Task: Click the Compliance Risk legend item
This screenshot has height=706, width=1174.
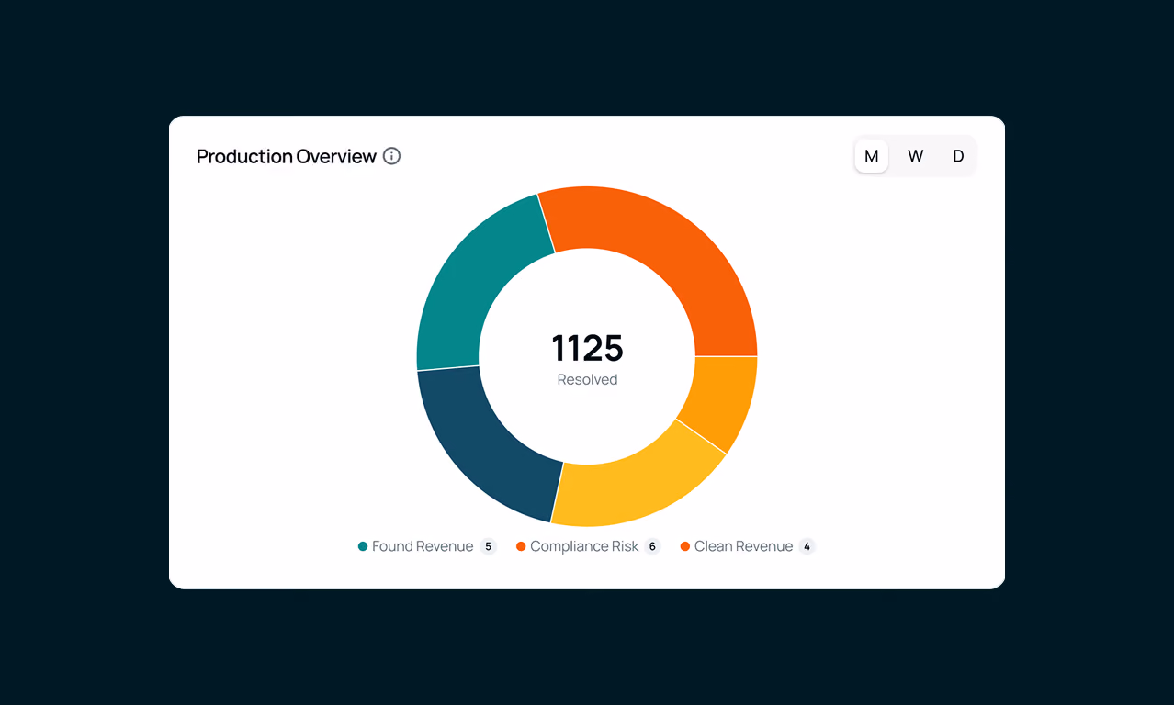Action: [x=588, y=546]
